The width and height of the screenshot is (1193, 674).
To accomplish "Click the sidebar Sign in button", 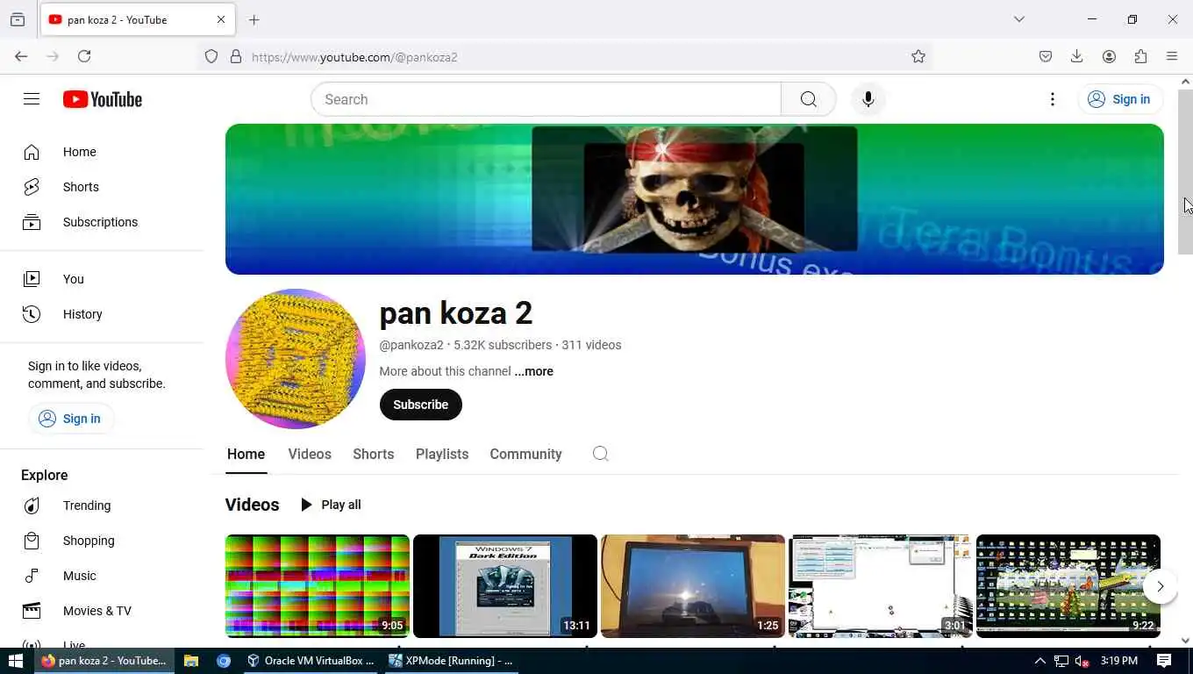I will coord(71,419).
